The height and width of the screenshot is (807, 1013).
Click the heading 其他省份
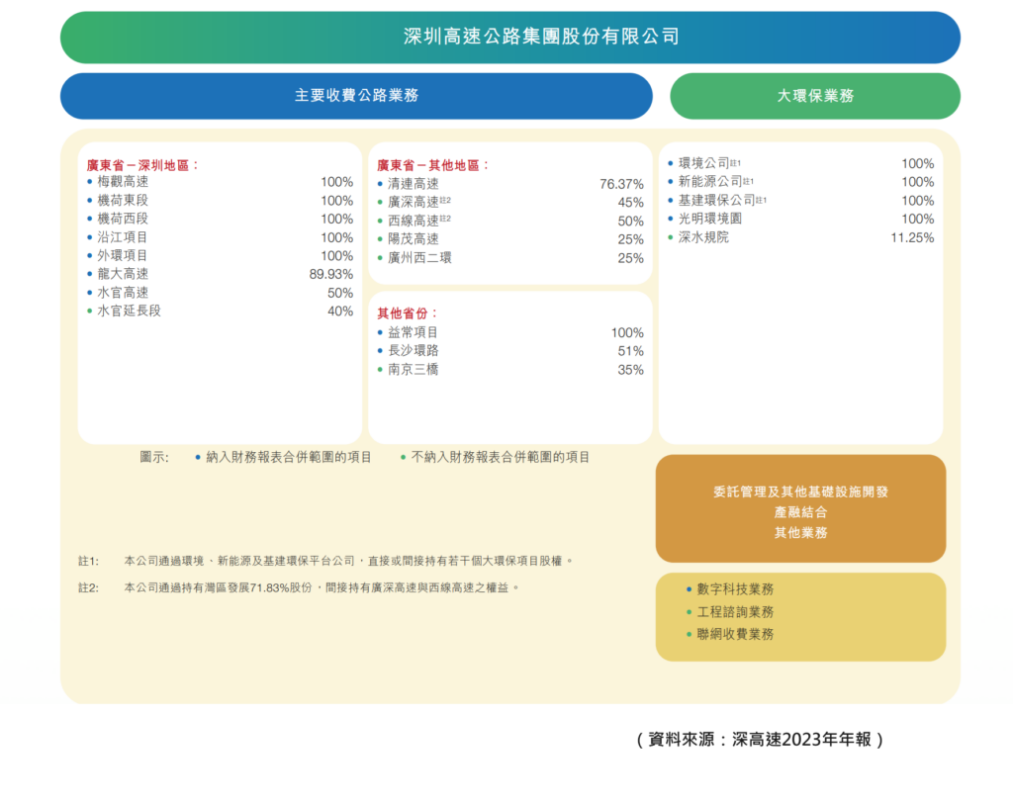pos(408,314)
